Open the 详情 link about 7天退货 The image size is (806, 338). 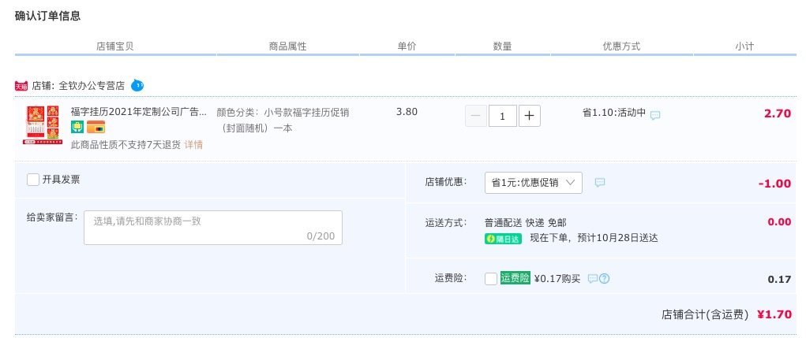tap(193, 145)
